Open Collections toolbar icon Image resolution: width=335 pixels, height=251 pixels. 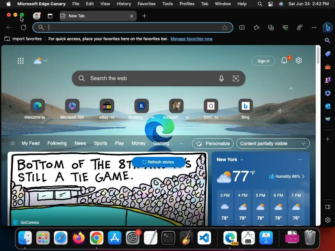click(271, 27)
